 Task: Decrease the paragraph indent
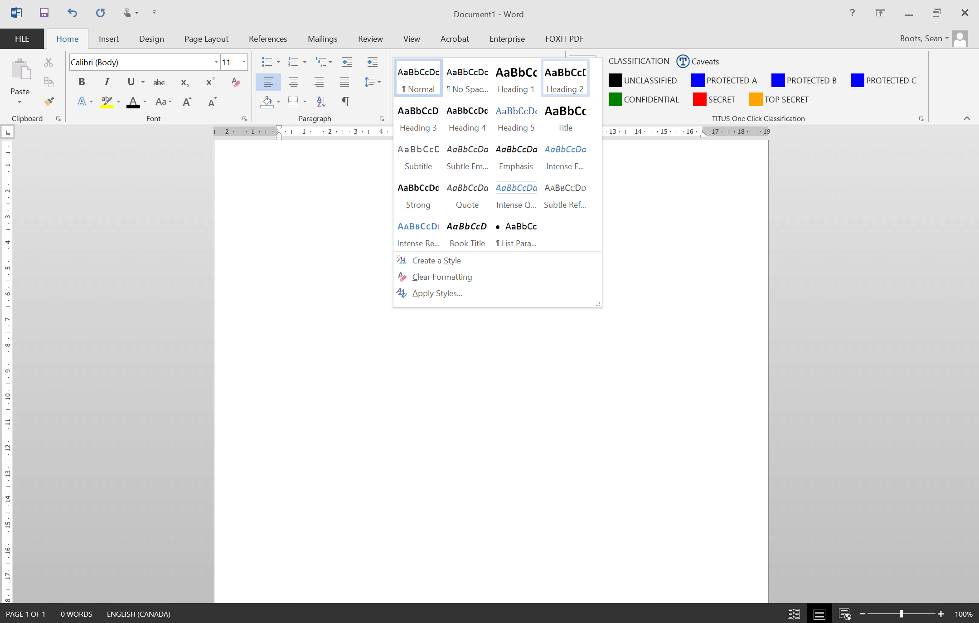coord(347,62)
